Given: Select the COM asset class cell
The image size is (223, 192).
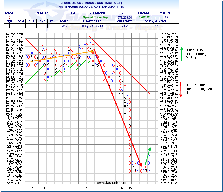Looking at the screenshot, I should 20,21.
